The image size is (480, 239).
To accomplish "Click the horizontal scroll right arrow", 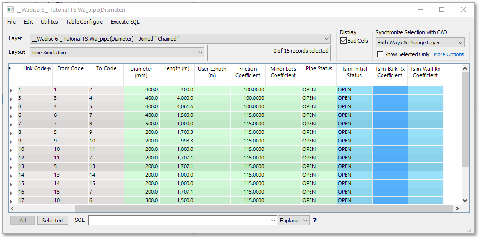I will tap(457, 208).
